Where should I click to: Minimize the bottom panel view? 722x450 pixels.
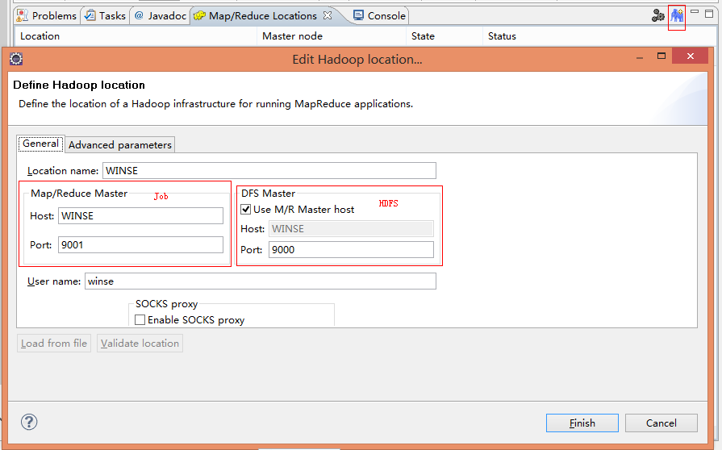click(694, 13)
